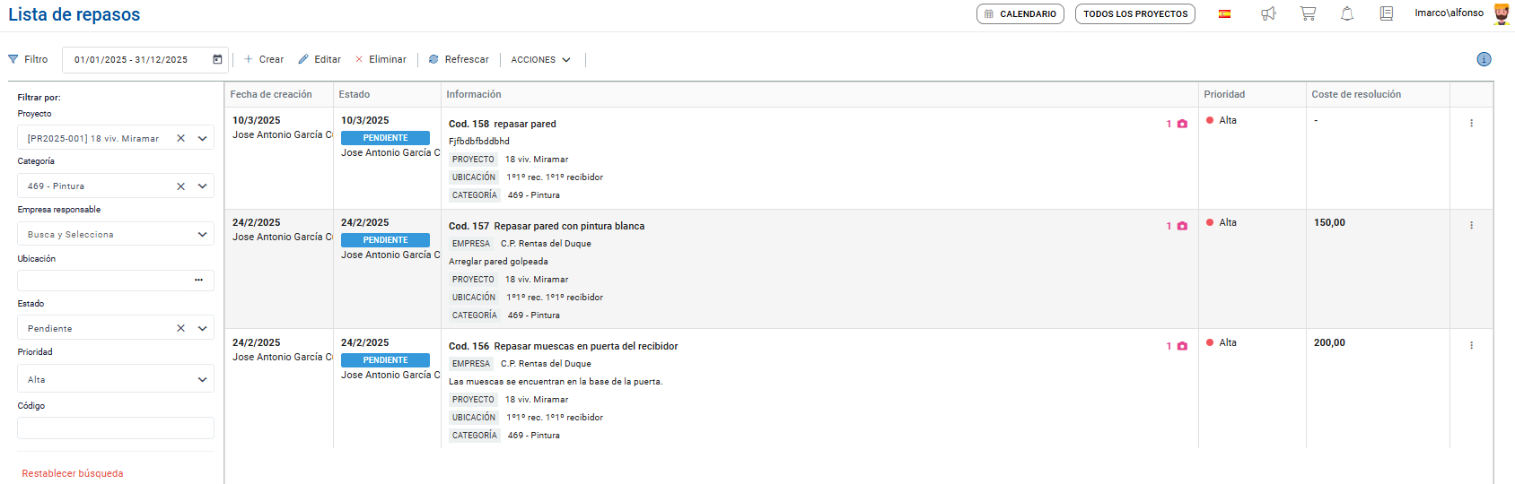Expand the Proyecto dropdown arrow

[202, 138]
